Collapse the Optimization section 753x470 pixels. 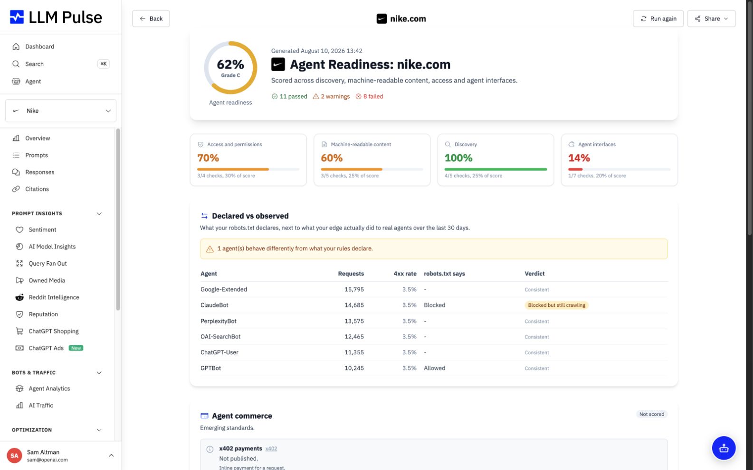point(99,430)
